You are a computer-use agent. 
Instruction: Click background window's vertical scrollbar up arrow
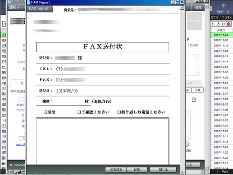tap(206, 6)
